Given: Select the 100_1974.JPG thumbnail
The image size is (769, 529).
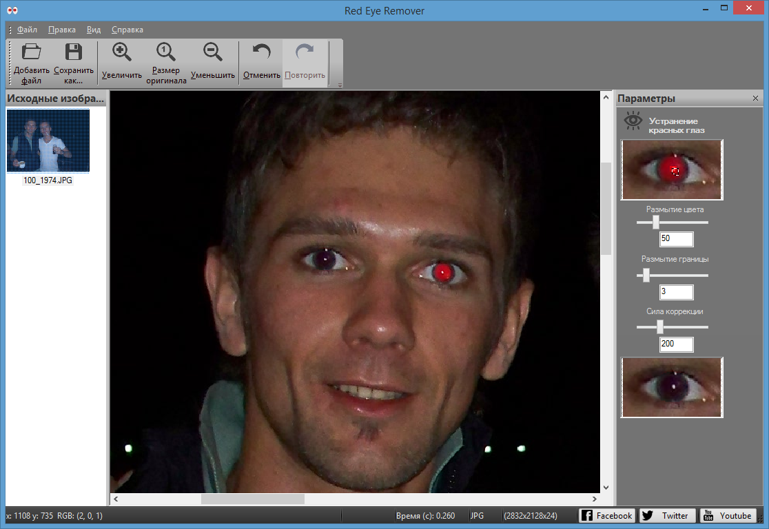Looking at the screenshot, I should (48, 141).
